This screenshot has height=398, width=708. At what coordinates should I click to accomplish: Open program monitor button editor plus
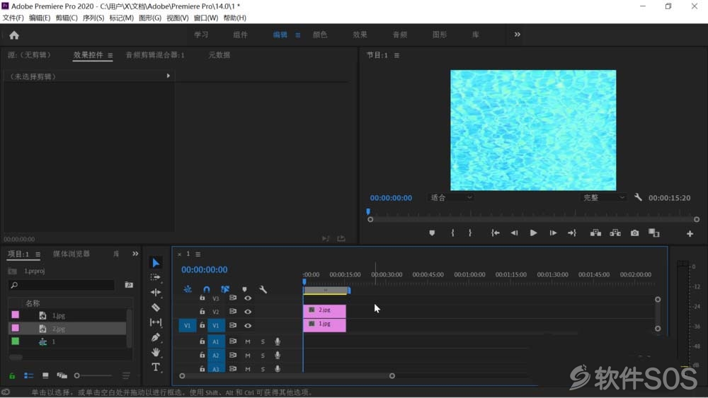(x=690, y=233)
